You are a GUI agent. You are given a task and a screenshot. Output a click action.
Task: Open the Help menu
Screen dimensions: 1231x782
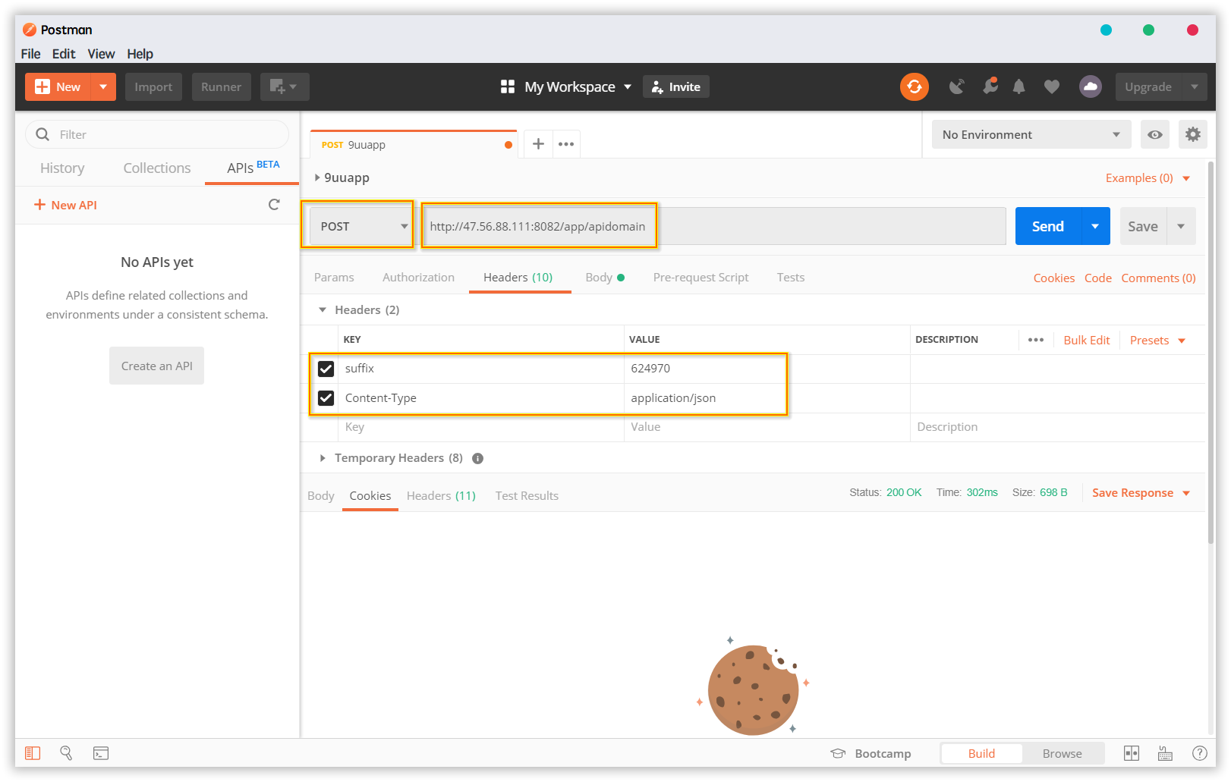(140, 54)
